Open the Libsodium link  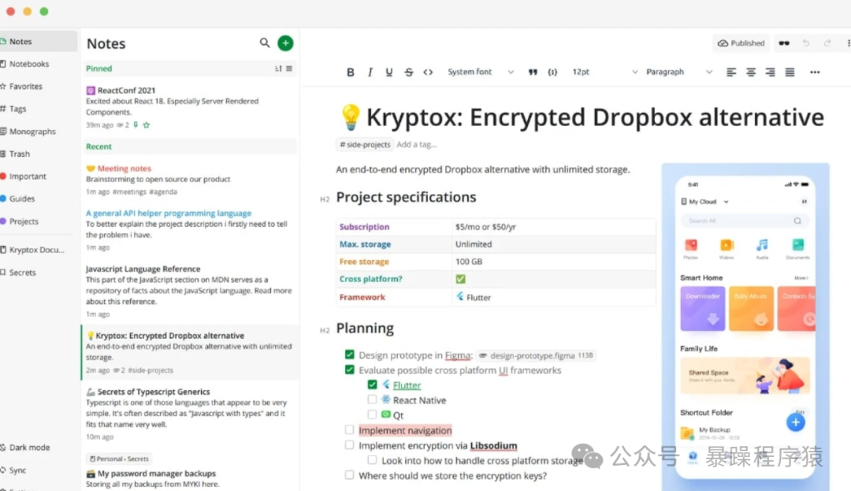coord(493,445)
